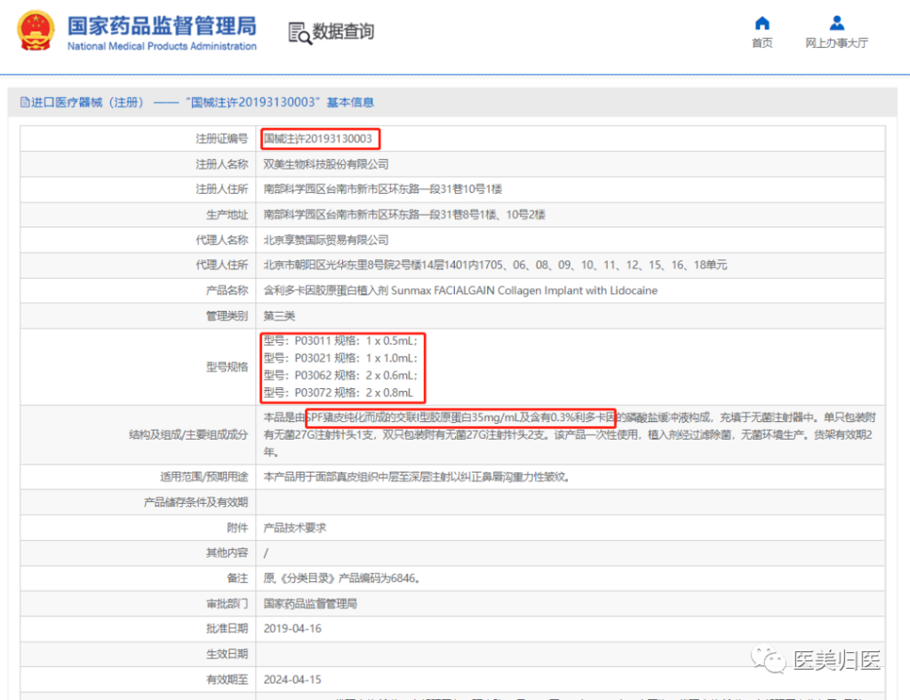Select registration number 国械注许20193130003 in the table
The height and width of the screenshot is (700, 910).
click(x=317, y=139)
